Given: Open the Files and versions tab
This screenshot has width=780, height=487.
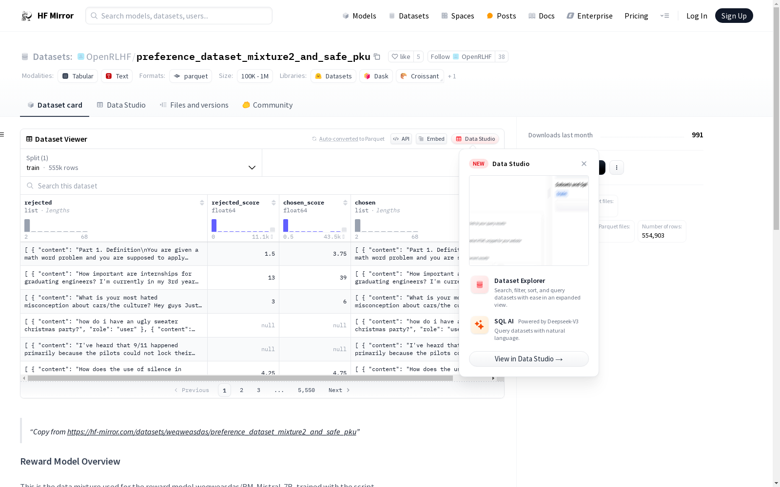Looking at the screenshot, I should click(x=194, y=105).
